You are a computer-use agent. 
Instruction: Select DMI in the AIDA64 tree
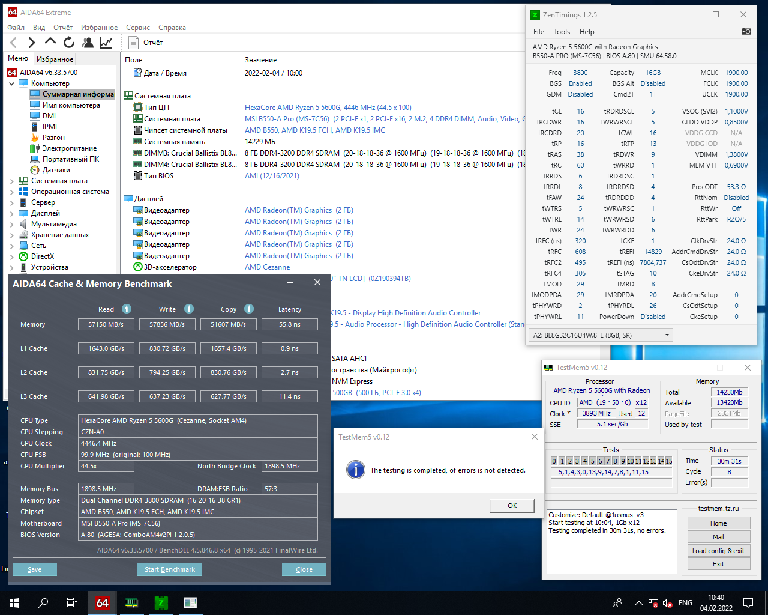tap(43, 116)
